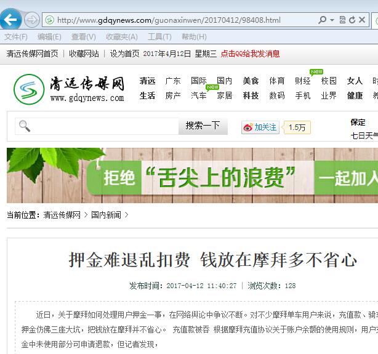Open the 工具(T) menu
The image size is (378, 354).
coord(159,37)
